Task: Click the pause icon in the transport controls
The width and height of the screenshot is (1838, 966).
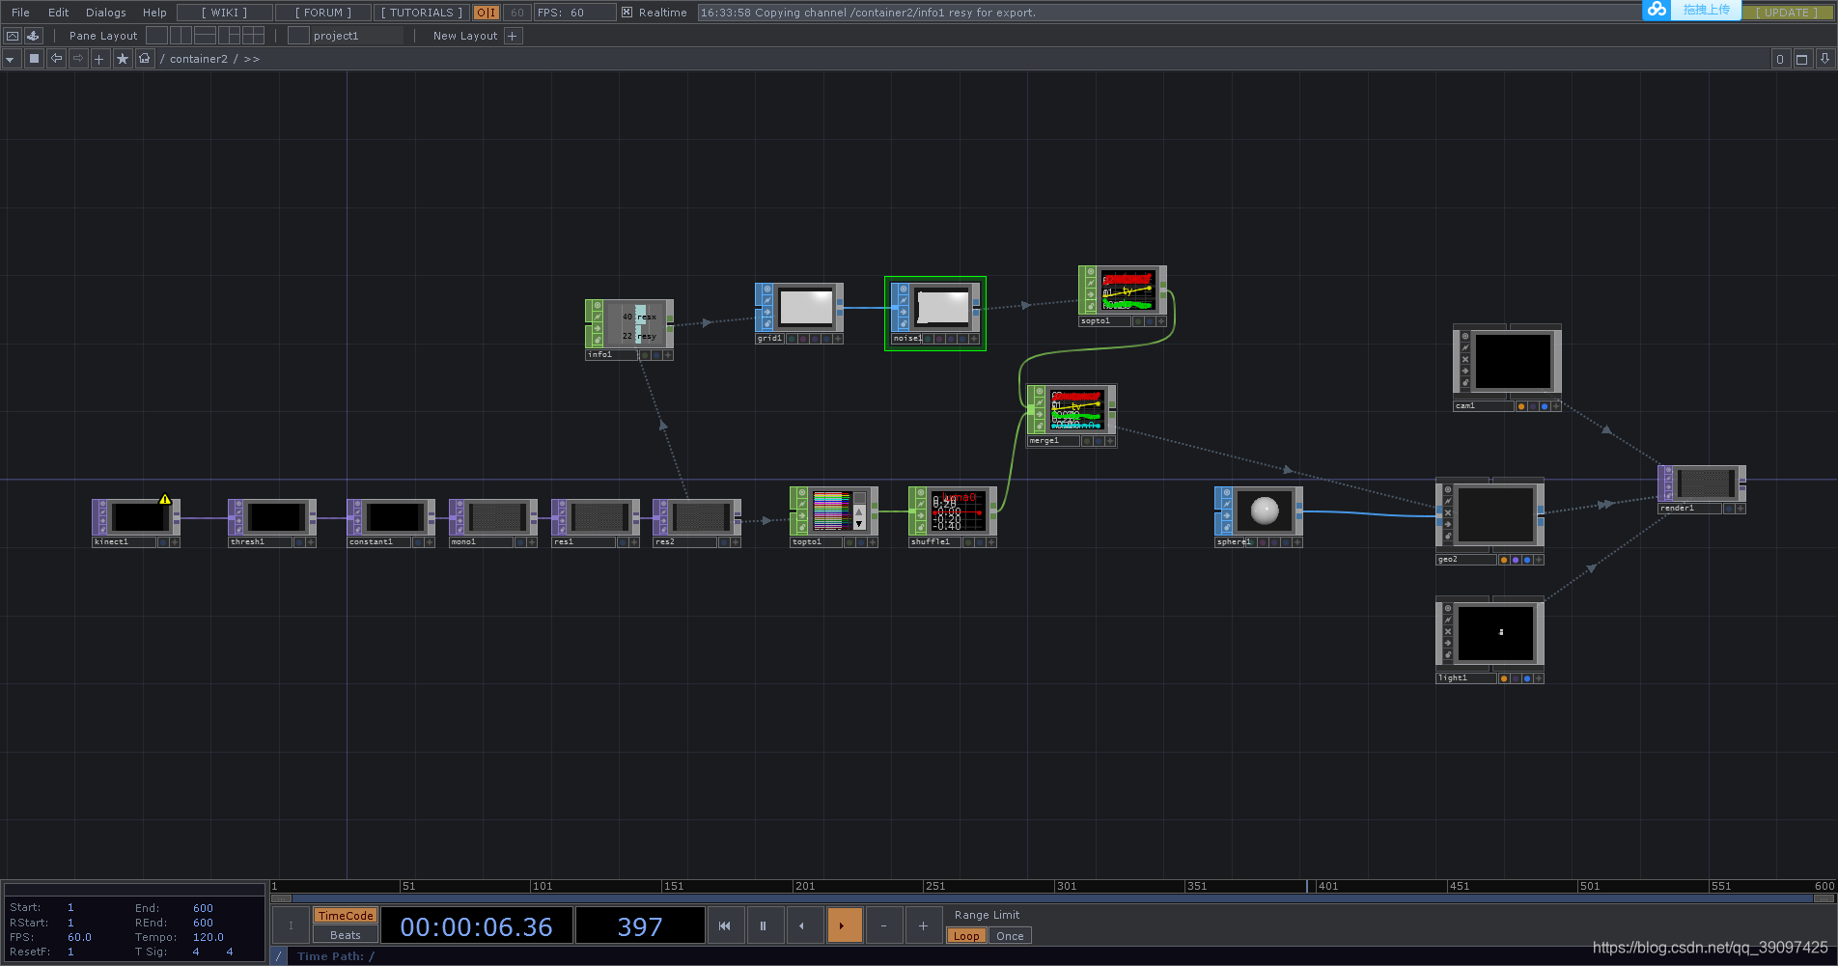Action: click(x=764, y=925)
